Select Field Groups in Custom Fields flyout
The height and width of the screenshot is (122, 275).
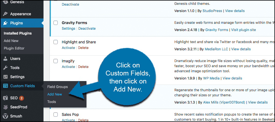pyautogui.click(x=57, y=87)
